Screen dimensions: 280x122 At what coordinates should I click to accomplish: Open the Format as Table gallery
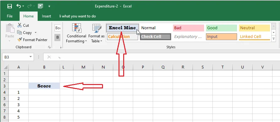(96, 33)
